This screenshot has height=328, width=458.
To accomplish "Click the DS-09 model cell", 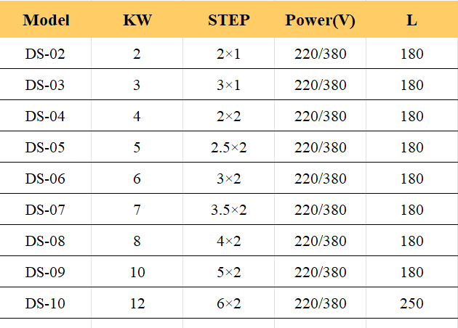I will coord(46,272).
